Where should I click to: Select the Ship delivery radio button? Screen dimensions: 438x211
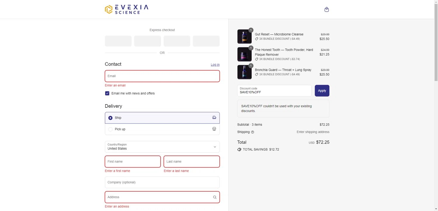click(x=110, y=118)
